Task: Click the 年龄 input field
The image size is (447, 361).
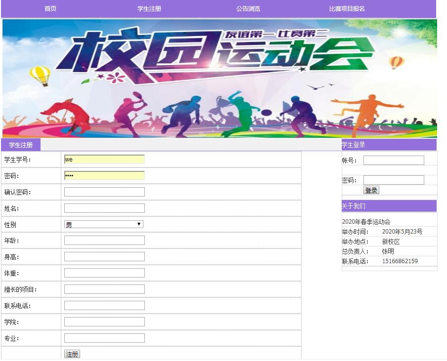Action: [x=104, y=241]
